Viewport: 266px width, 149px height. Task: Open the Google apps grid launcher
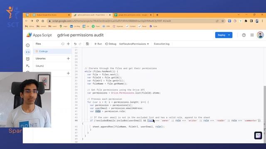[x=252, y=35]
